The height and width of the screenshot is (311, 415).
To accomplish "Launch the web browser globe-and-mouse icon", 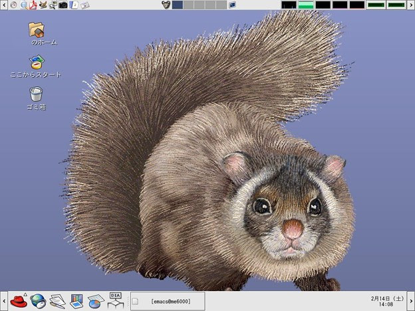I will click(x=38, y=301).
